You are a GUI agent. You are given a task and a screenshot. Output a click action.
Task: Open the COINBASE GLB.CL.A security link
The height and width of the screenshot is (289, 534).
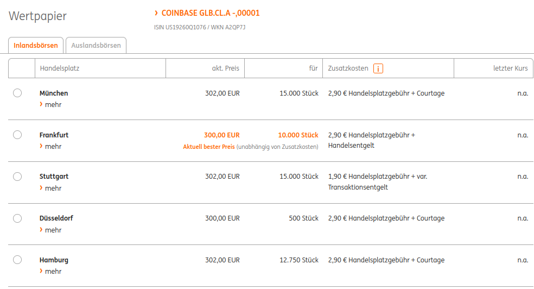(210, 13)
